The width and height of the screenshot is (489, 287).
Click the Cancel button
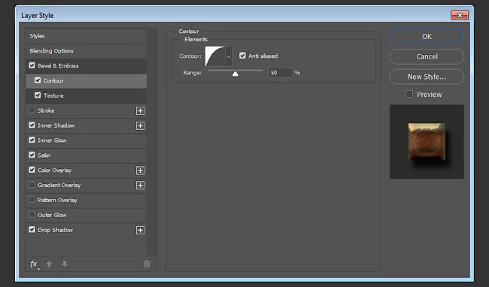point(427,56)
